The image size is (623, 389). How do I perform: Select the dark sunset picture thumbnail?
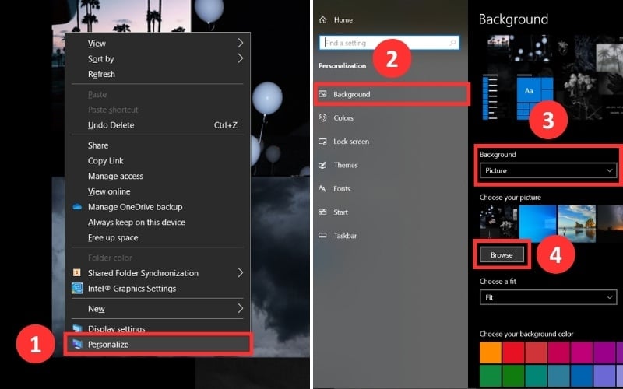(611, 223)
